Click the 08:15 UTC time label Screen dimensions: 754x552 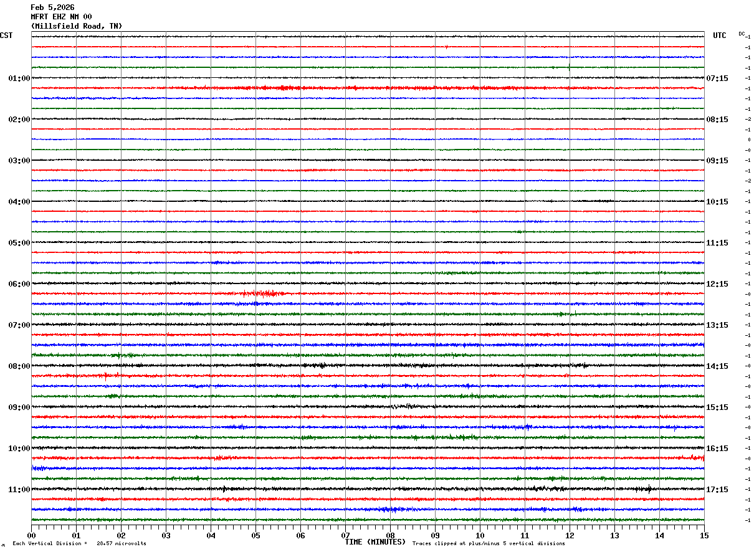point(717,120)
